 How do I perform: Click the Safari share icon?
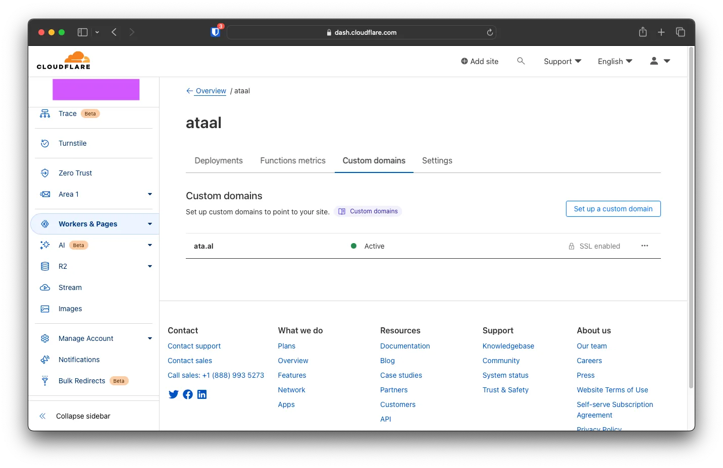click(x=643, y=32)
